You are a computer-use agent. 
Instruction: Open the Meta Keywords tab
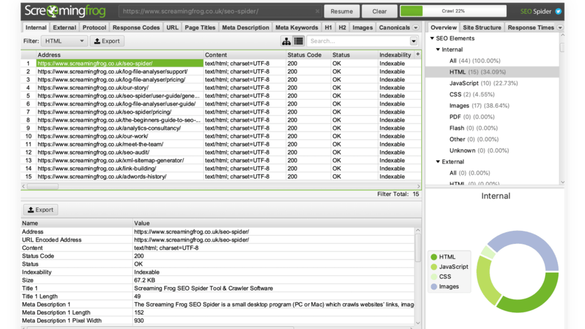[x=296, y=27]
